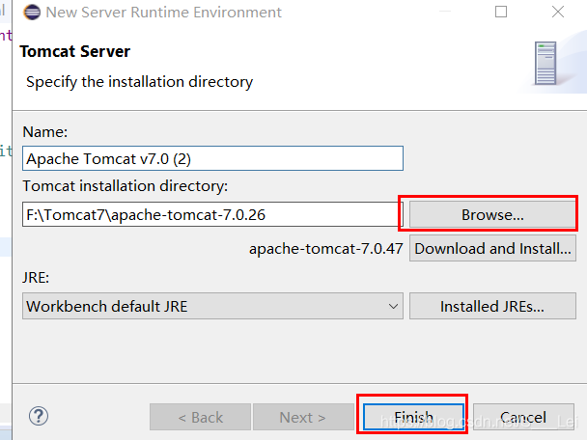This screenshot has width=587, height=440.
Task: Click the Finish button
Action: point(413,417)
